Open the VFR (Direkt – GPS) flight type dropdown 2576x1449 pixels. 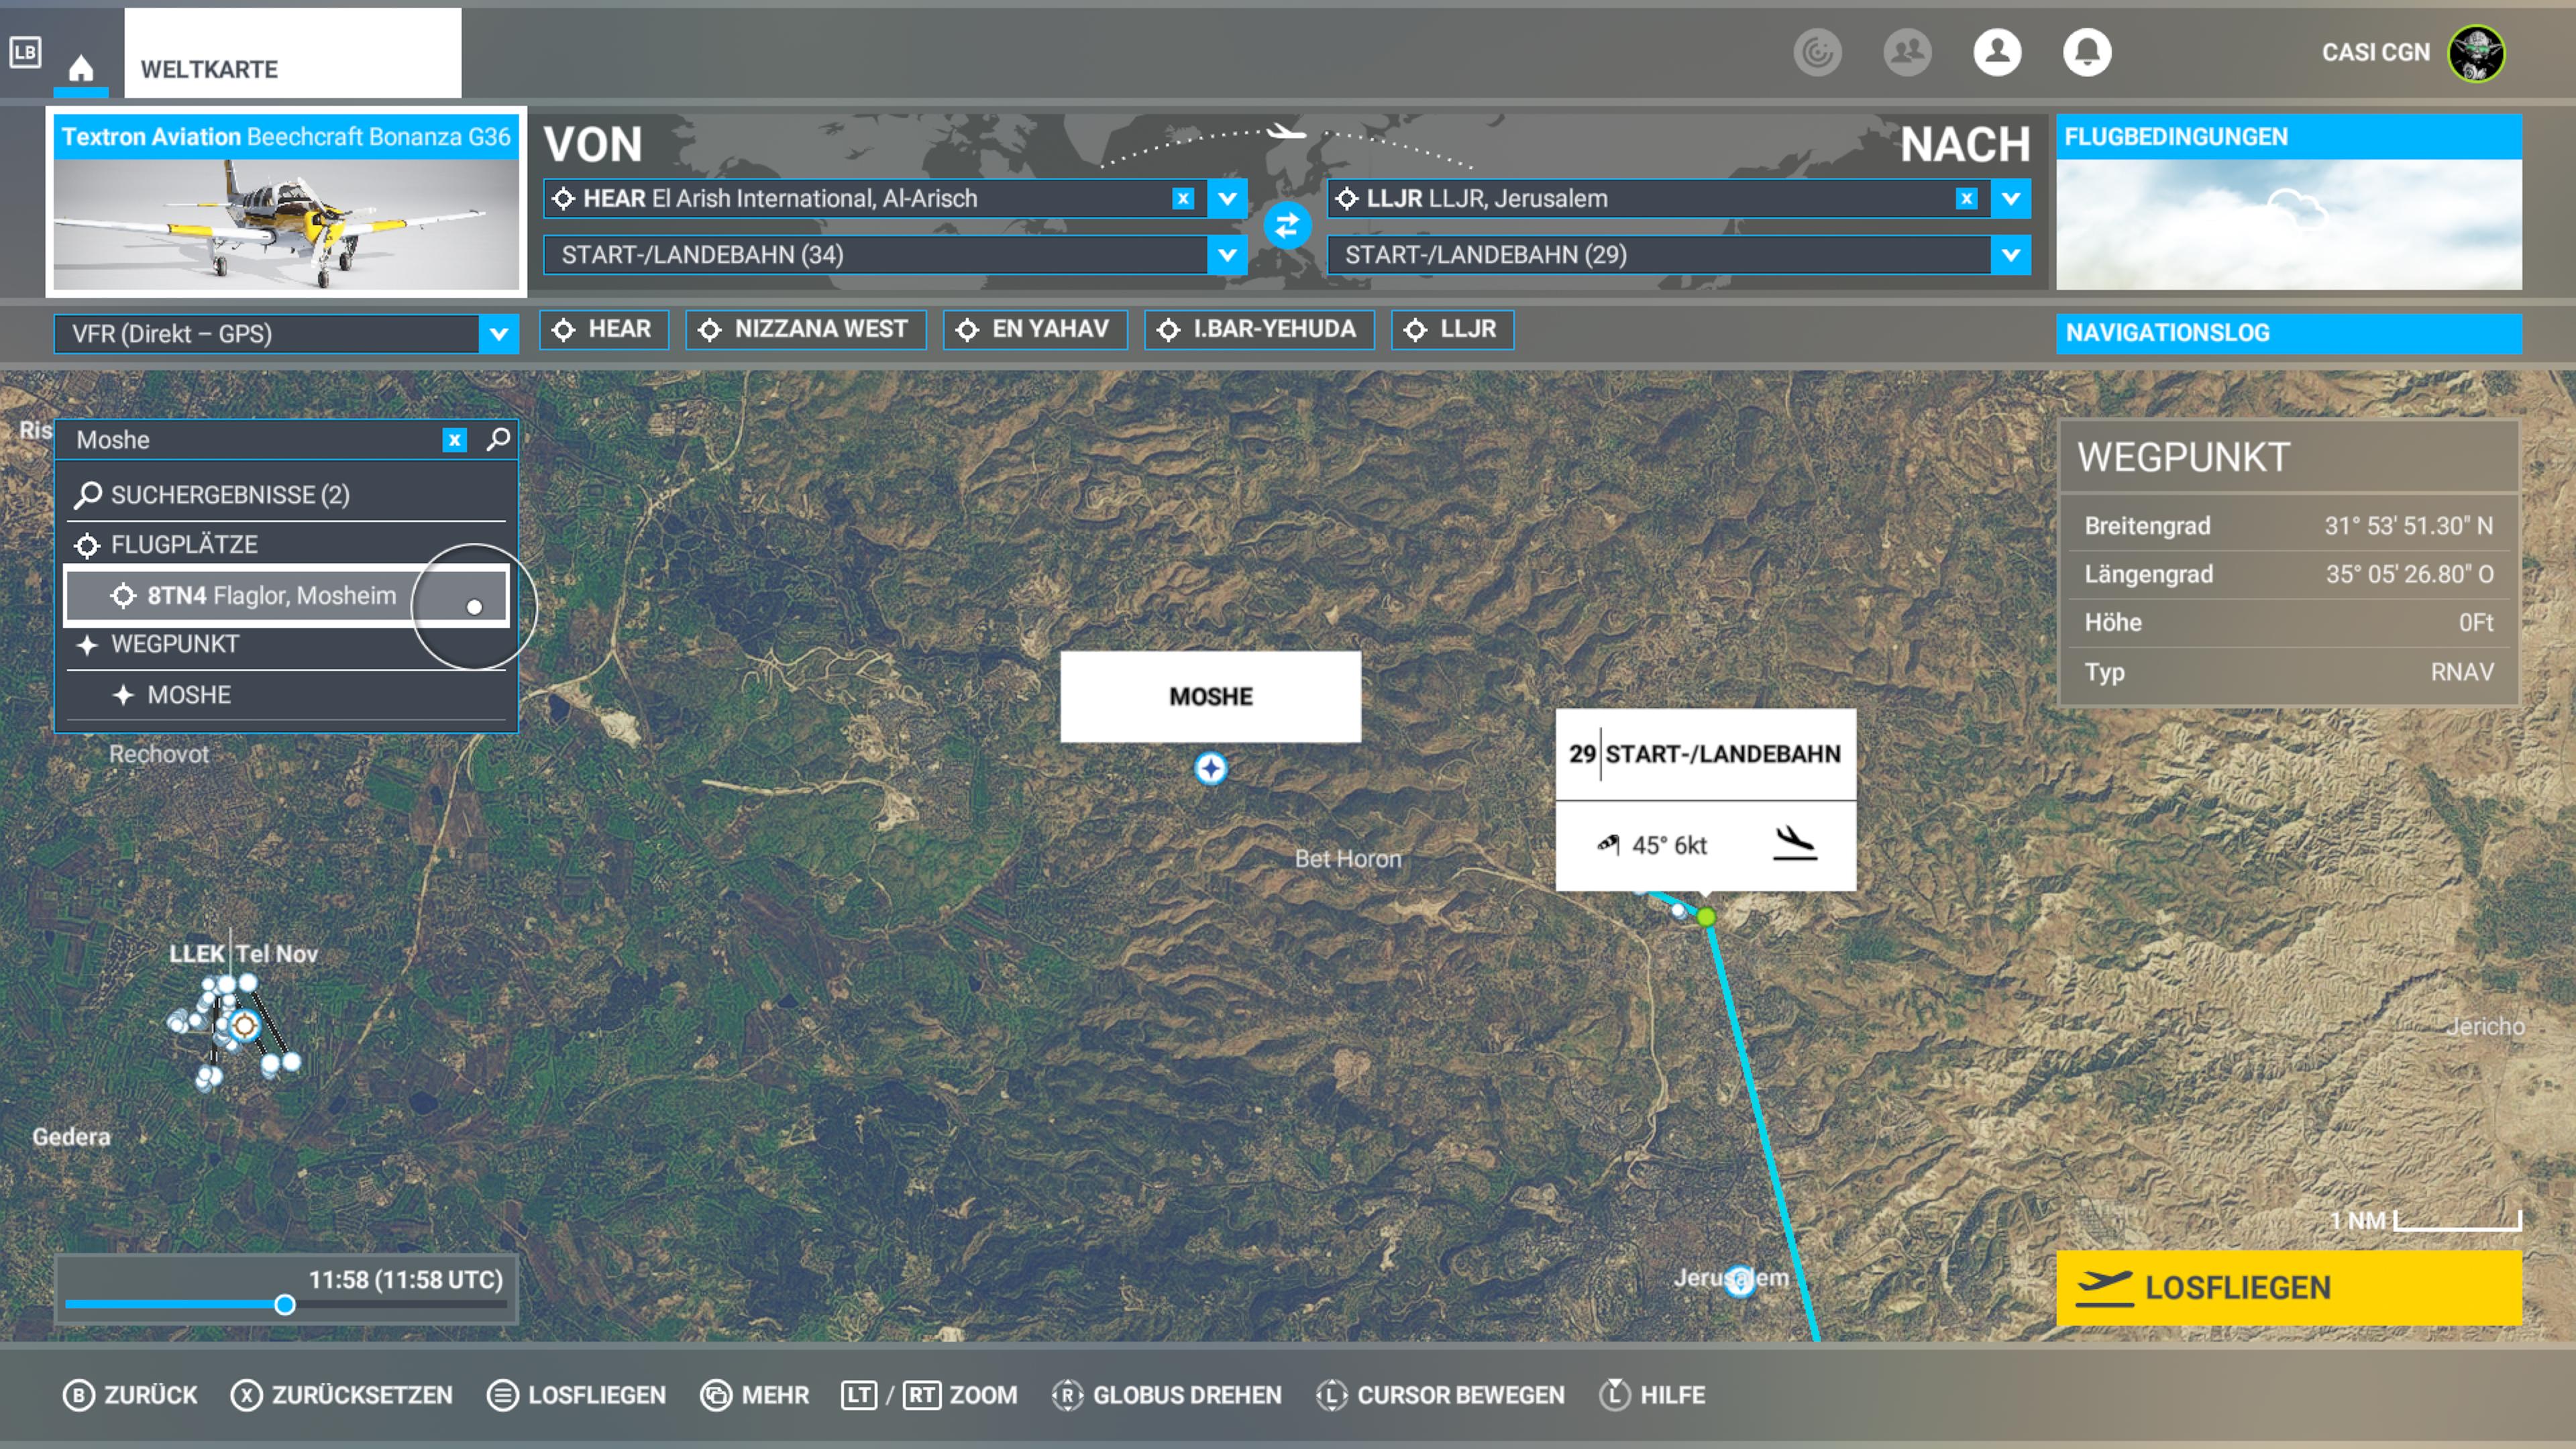(286, 334)
